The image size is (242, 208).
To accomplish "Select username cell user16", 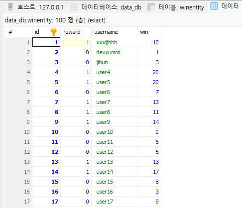I will tap(114, 192).
